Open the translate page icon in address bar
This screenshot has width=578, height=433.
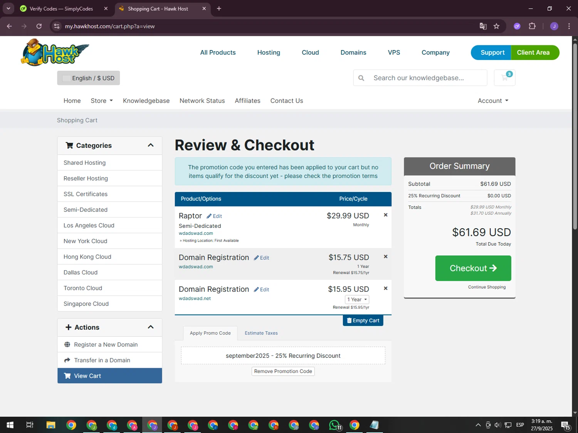(x=483, y=26)
